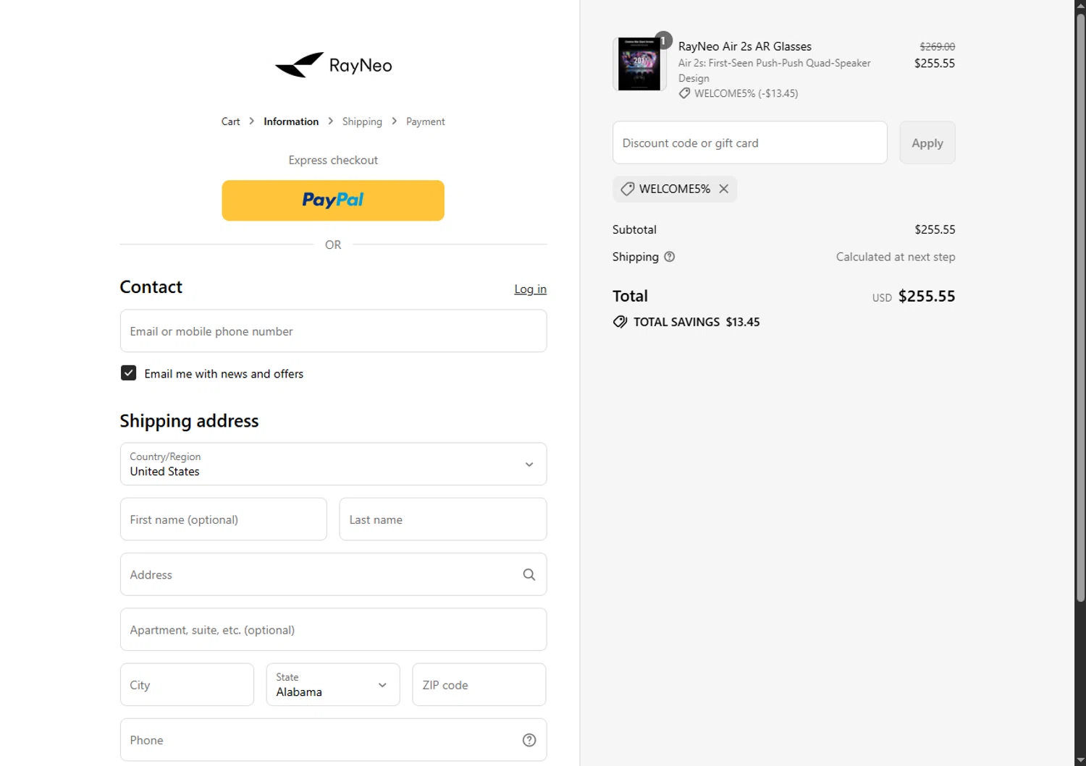Open the Country/Region dropdown
The width and height of the screenshot is (1086, 766).
coord(333,464)
